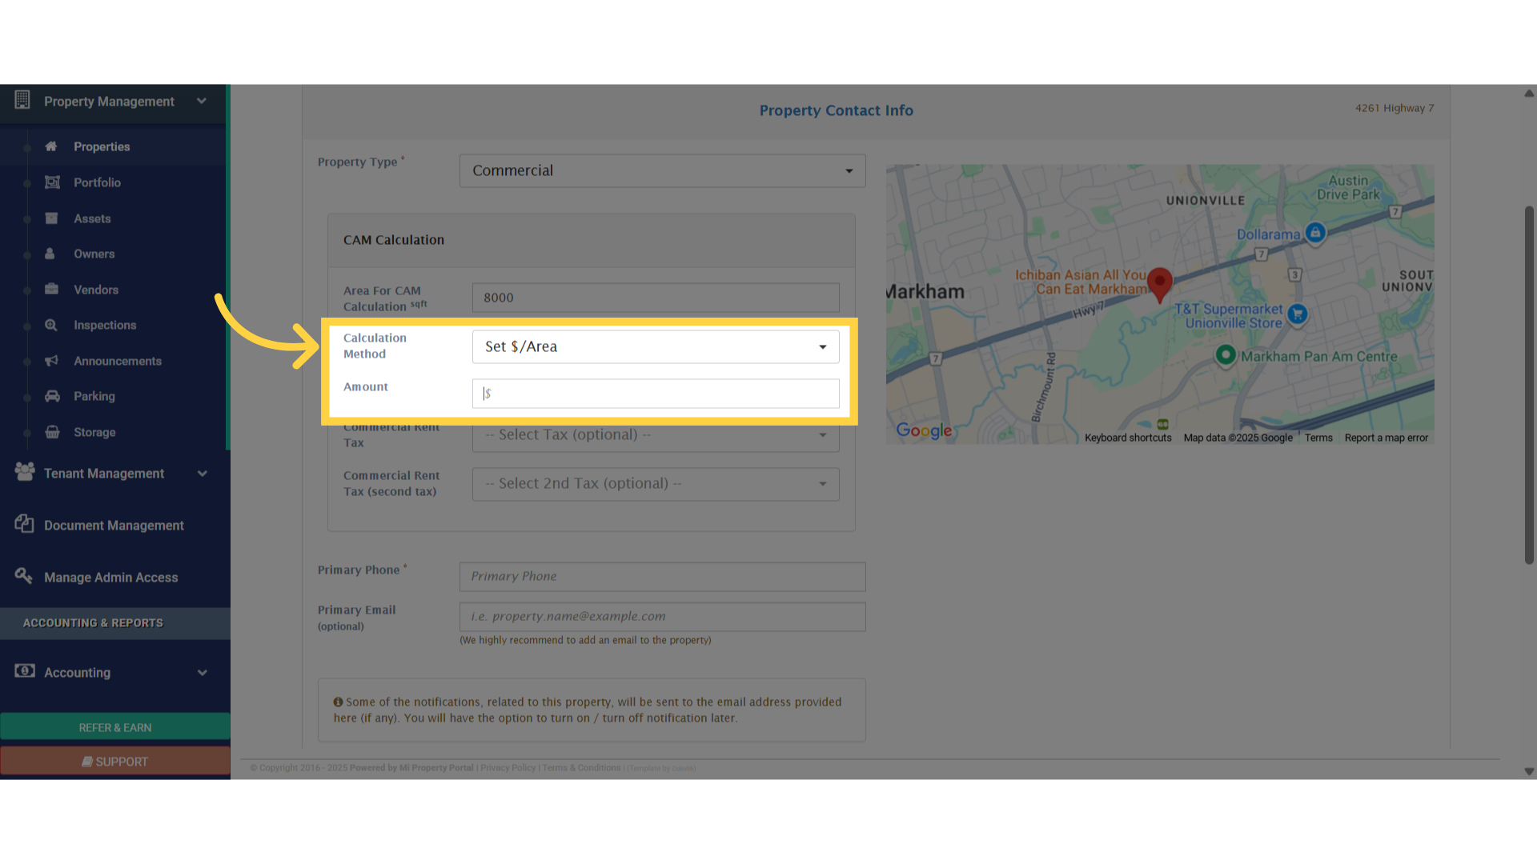
Task: Click the Parking car icon
Action: pyautogui.click(x=52, y=396)
